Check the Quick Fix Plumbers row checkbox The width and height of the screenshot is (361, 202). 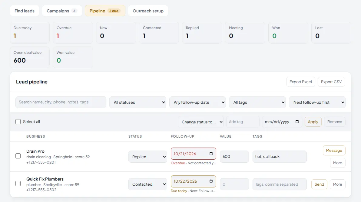point(18,183)
